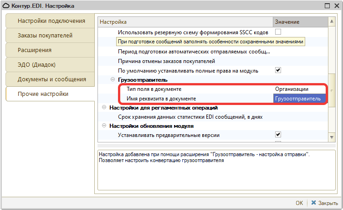Viewport: 343px width, 210px height.
Task: Enable the reserve SSCC codes scheme checkbox
Action: tap(278, 32)
